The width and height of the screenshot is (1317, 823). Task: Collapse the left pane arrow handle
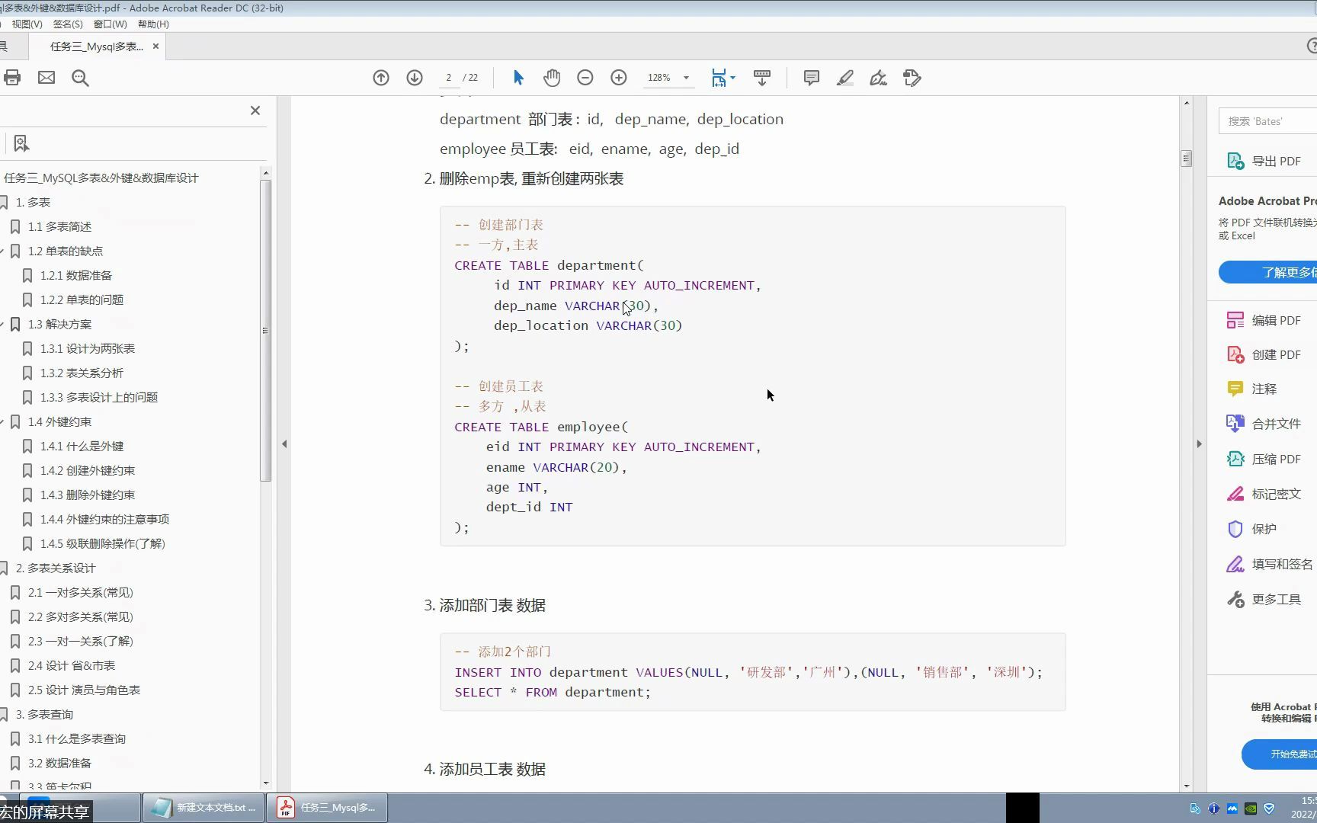(284, 444)
